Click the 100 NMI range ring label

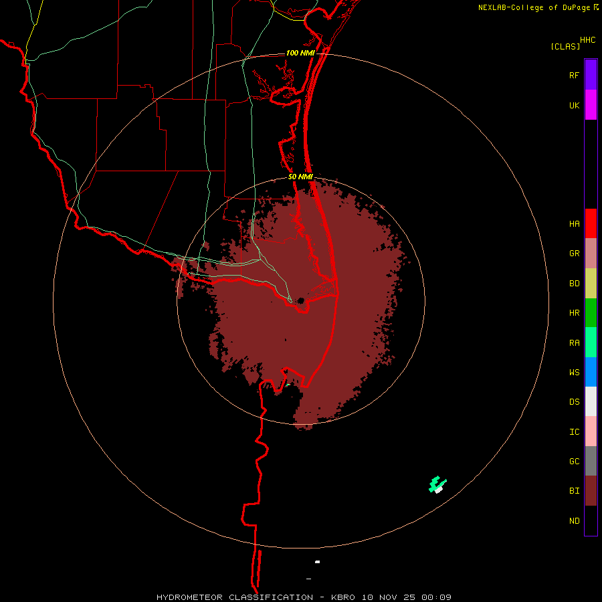(x=300, y=53)
